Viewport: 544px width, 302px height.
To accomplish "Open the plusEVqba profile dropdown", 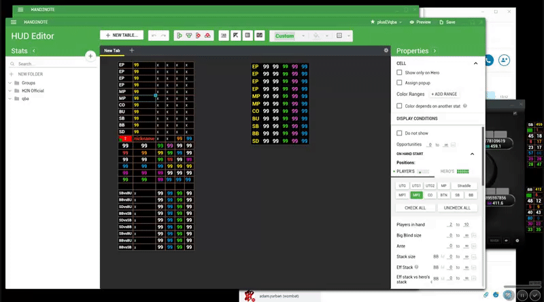I will (x=401, y=22).
